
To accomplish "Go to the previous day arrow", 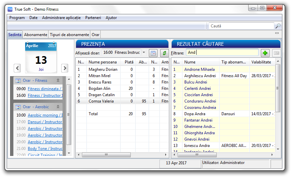I will pyautogui.click(x=17, y=68).
